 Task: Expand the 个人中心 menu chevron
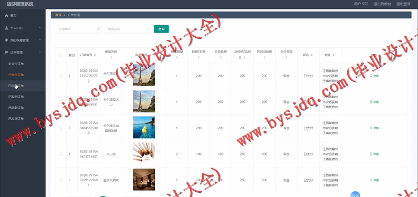40,27
